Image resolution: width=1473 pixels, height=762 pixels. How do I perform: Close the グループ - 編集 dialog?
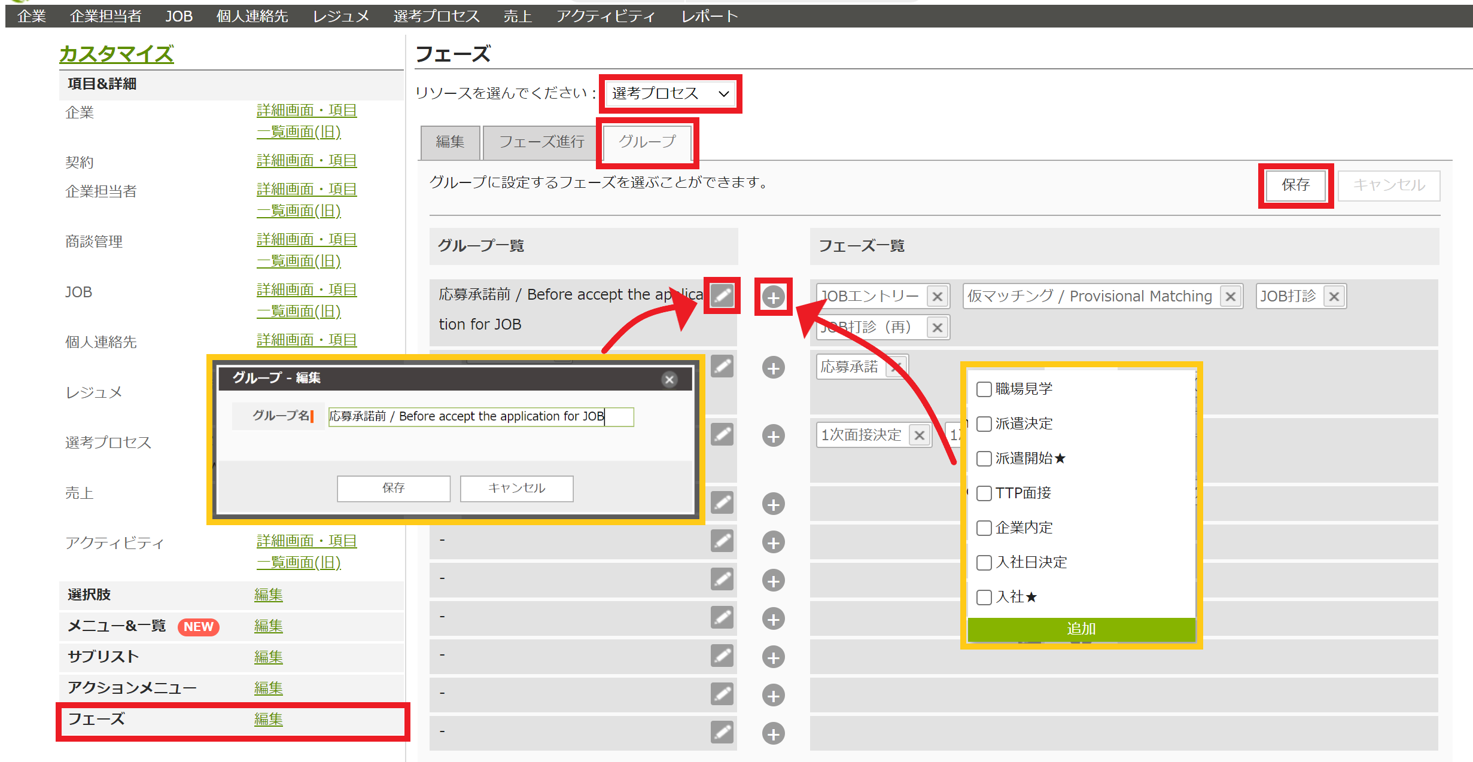point(669,379)
